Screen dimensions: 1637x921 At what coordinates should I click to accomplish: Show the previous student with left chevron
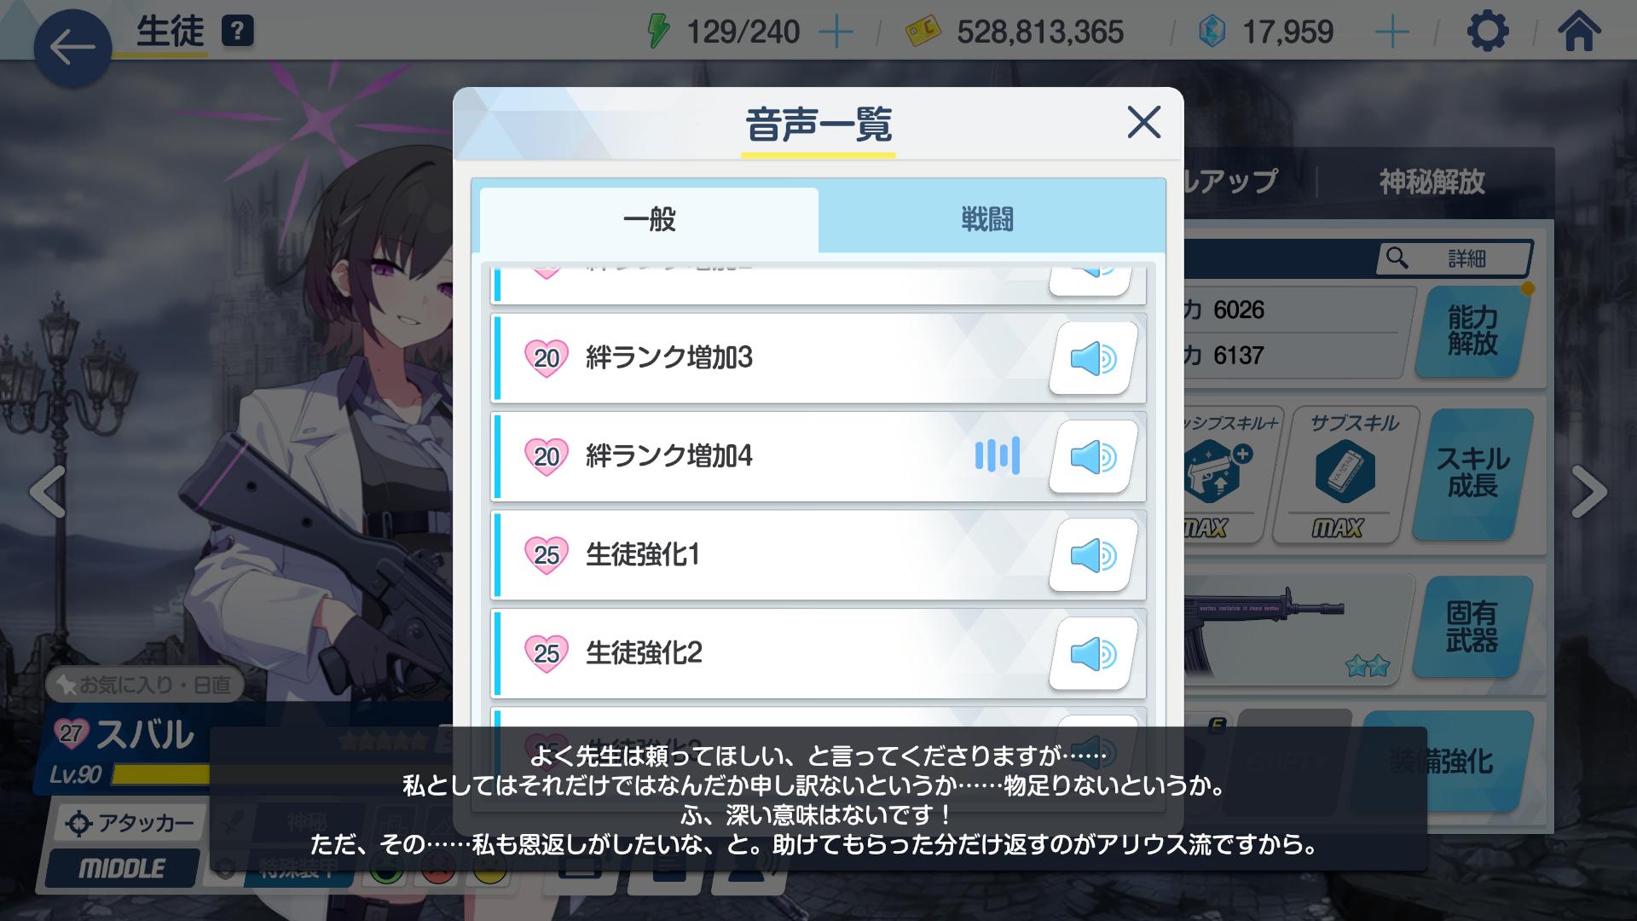pyautogui.click(x=47, y=492)
